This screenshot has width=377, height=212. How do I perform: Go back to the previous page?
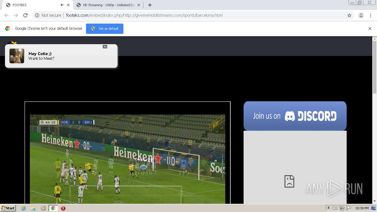tap(6, 15)
